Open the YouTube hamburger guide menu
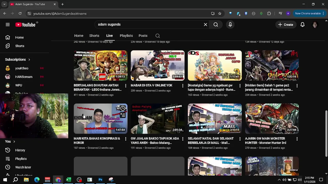Image resolution: width=328 pixels, height=184 pixels. point(8,25)
